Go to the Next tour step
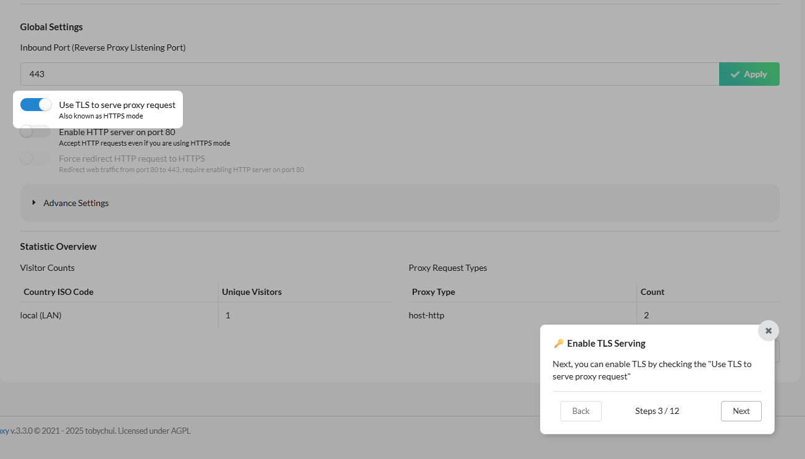 pyautogui.click(x=741, y=411)
